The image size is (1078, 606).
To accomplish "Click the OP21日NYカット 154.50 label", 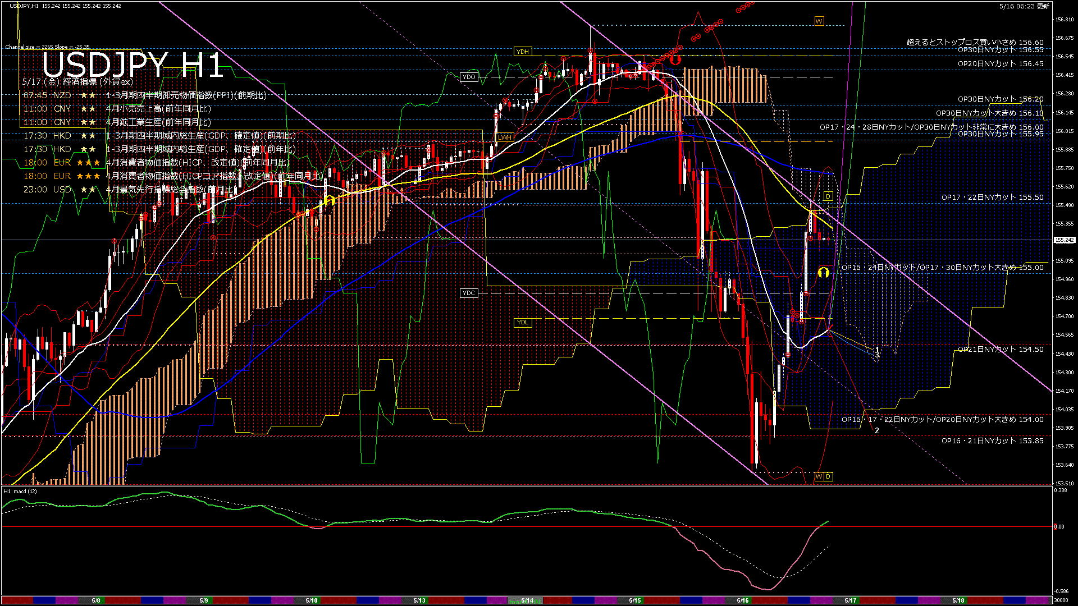I will [1001, 349].
